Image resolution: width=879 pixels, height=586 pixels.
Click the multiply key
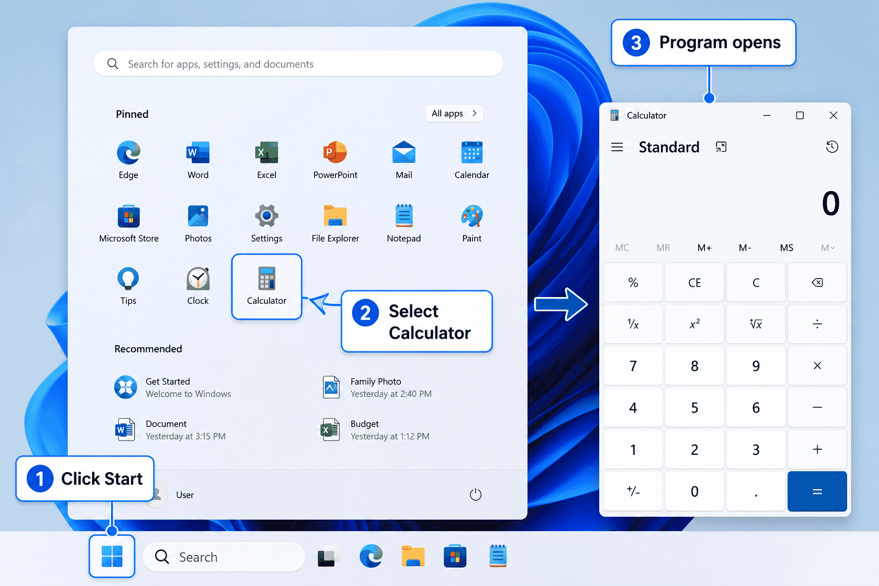click(817, 366)
